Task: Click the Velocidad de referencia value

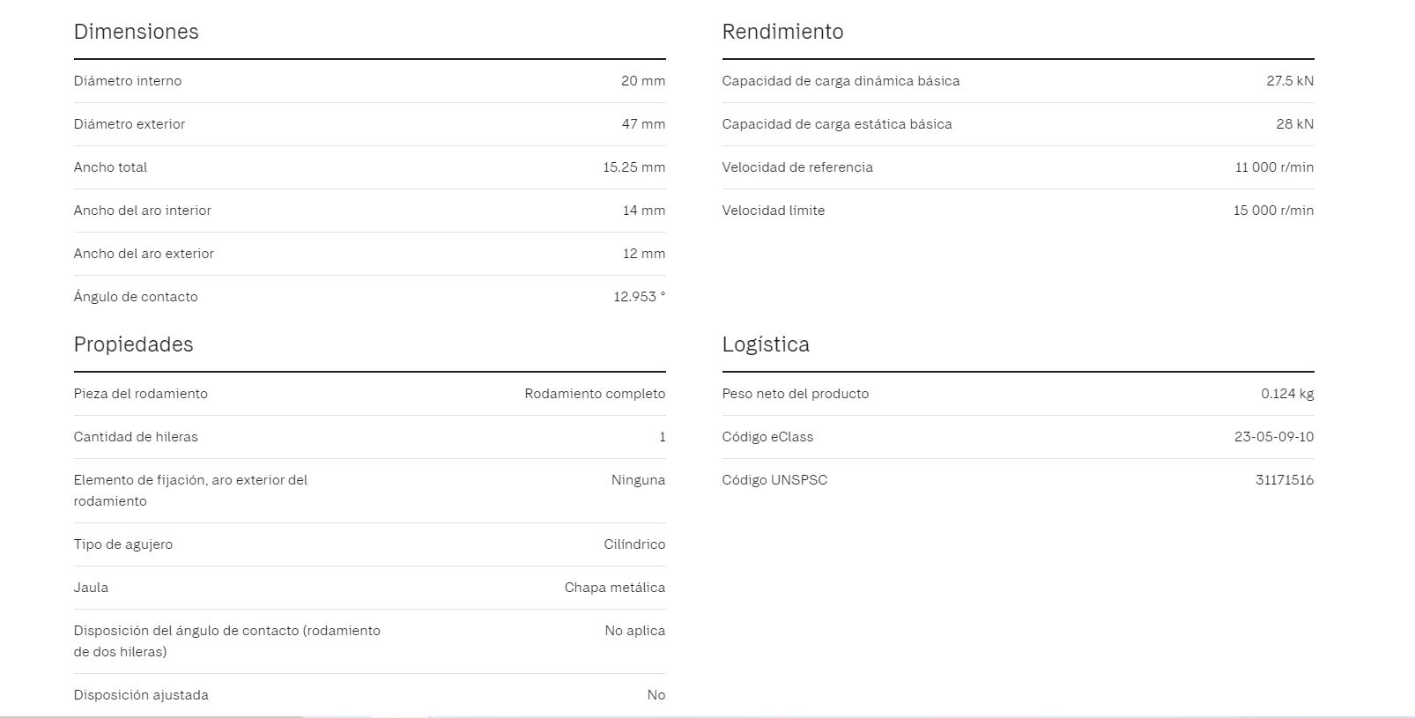Action: click(1273, 167)
